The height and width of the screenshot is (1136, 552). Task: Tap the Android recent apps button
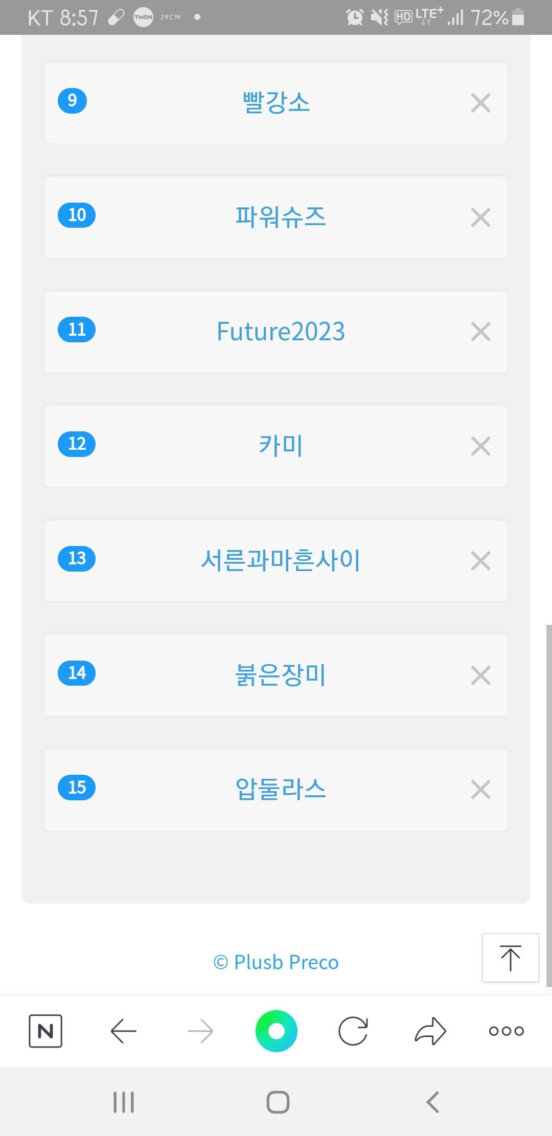pos(123,1102)
